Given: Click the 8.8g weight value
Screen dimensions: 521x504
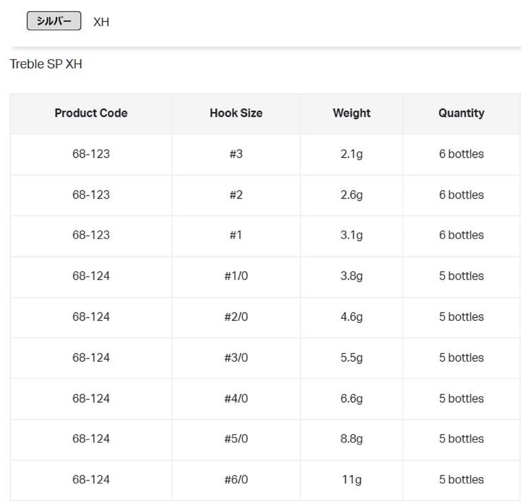Looking at the screenshot, I should 351,439.
